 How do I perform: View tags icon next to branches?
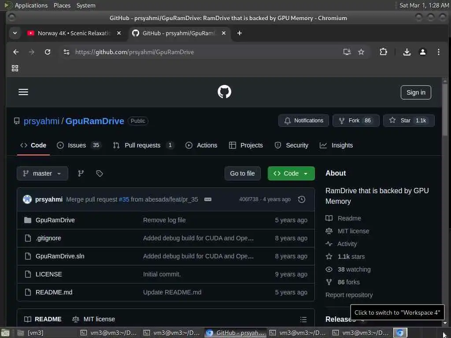point(100,173)
